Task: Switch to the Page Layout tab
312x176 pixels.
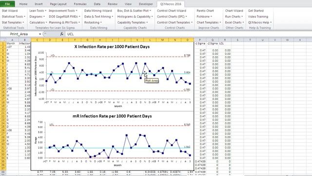Action: pos(58,4)
